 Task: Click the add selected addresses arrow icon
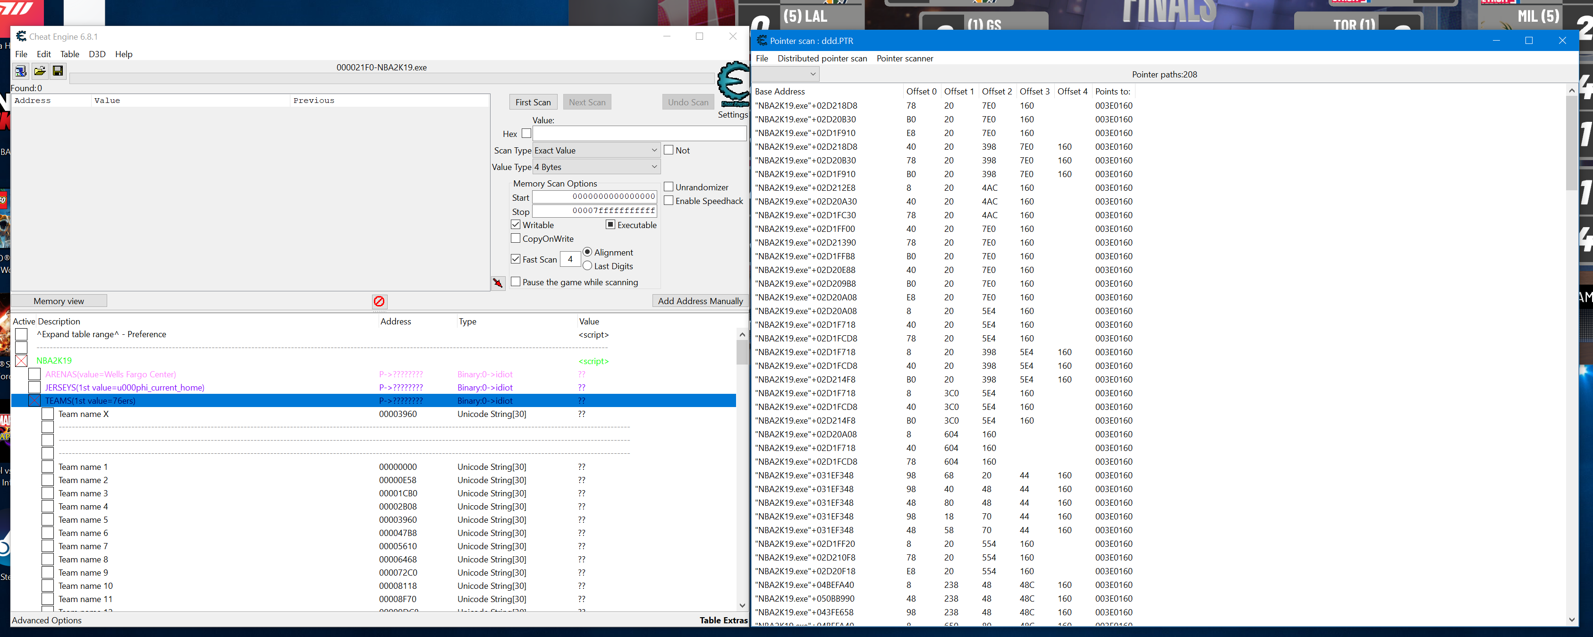coord(498,283)
